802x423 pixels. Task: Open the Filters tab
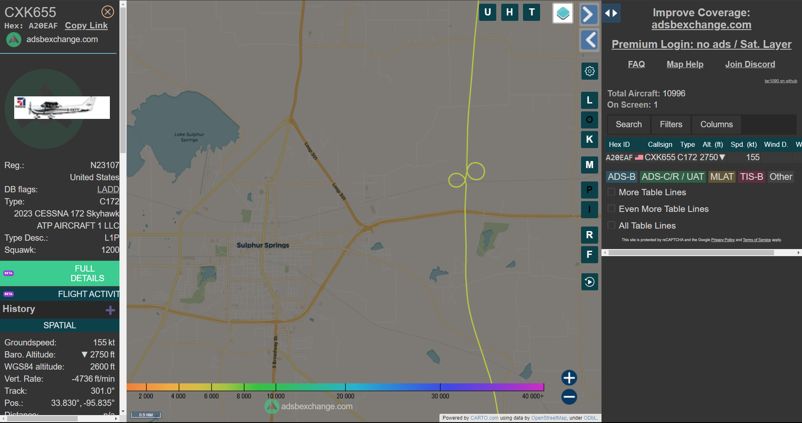coord(671,124)
